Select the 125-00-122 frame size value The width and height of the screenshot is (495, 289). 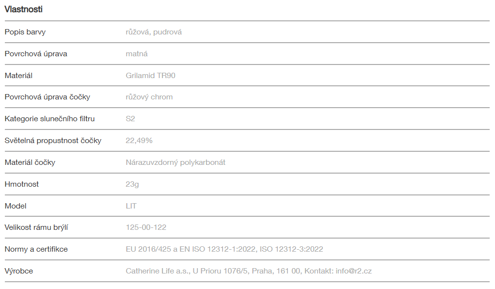[x=146, y=227]
